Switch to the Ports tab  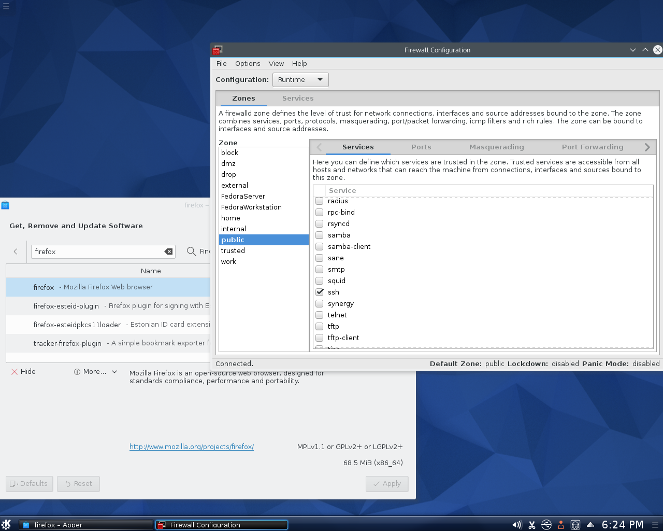[x=421, y=147]
